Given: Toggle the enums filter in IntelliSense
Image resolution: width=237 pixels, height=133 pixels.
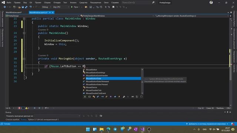Looking at the screenshot, I should coord(106,97).
